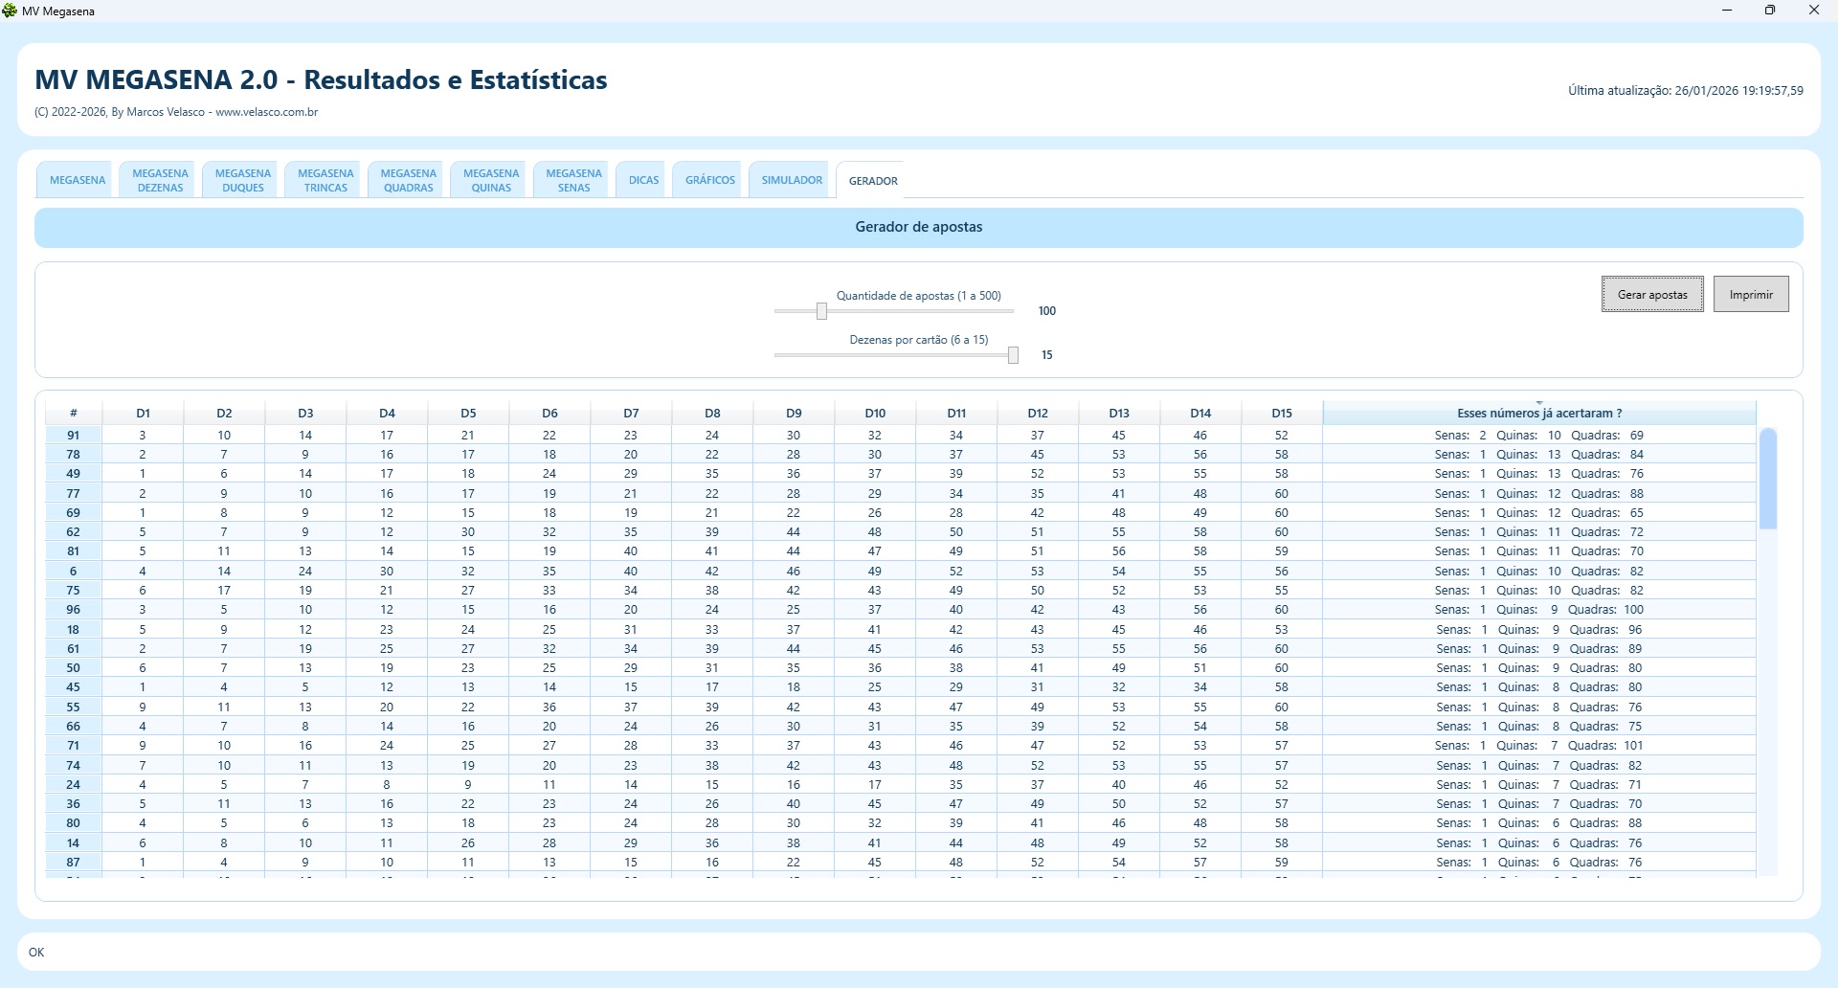The width and height of the screenshot is (1838, 988).
Task: Sort table by the # column header
Action: [x=74, y=414]
